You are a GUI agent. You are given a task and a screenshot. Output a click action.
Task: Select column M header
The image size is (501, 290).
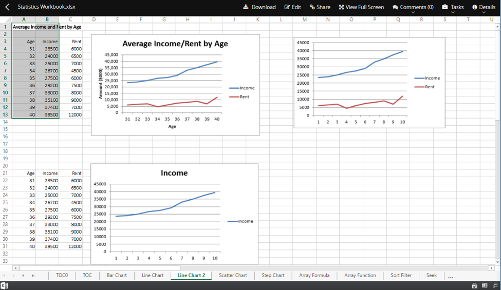[305, 20]
